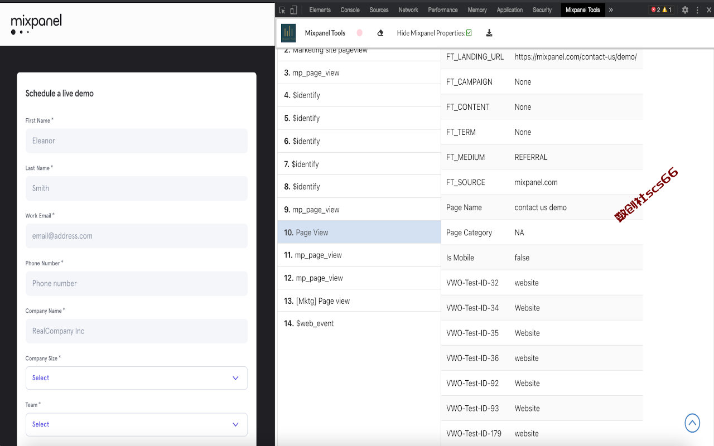
Task: Focus the Company Name input field
Action: pos(137,331)
